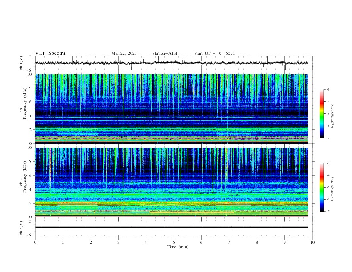
Task: Click the "-5" voltage tick on ch.3(V) axis
Action: tap(30, 235)
